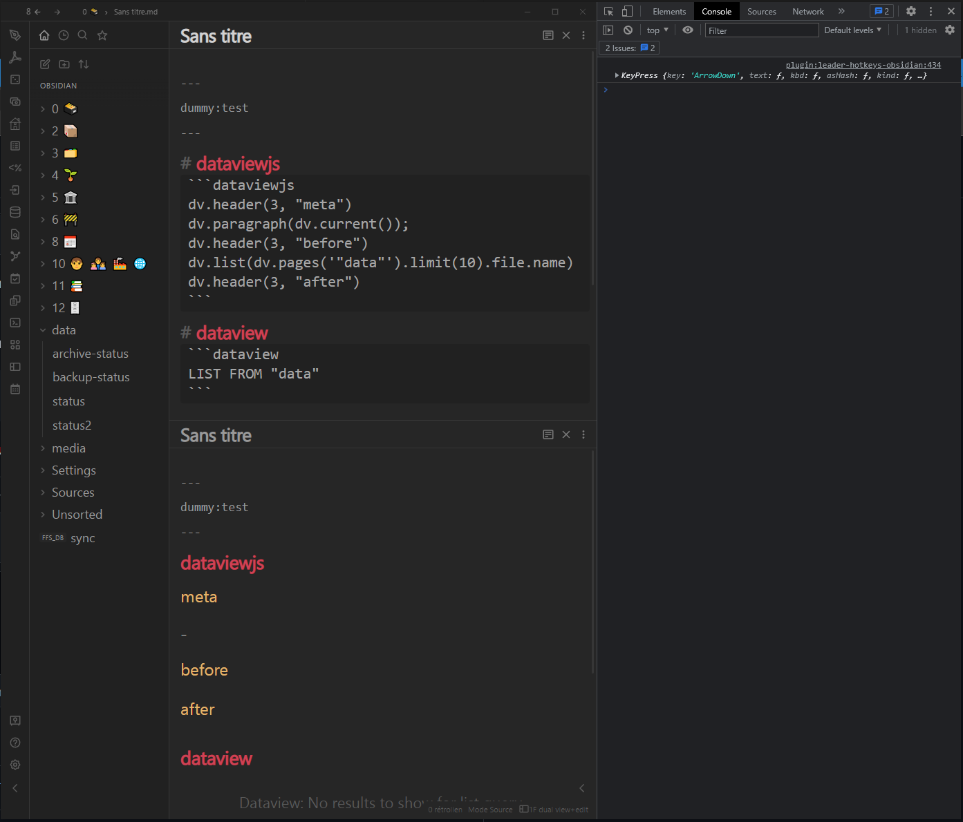Create a new note with the pencil icon
Image resolution: width=963 pixels, height=822 pixels.
click(44, 64)
